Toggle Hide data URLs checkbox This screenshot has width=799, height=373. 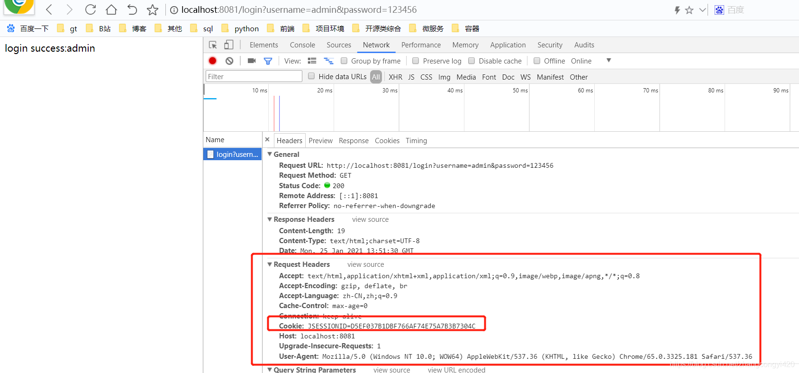311,76
